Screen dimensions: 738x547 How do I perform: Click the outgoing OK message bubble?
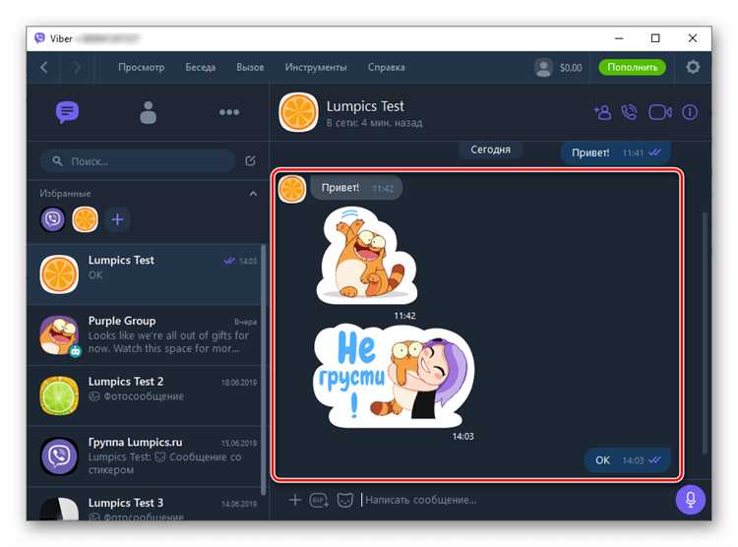(628, 459)
